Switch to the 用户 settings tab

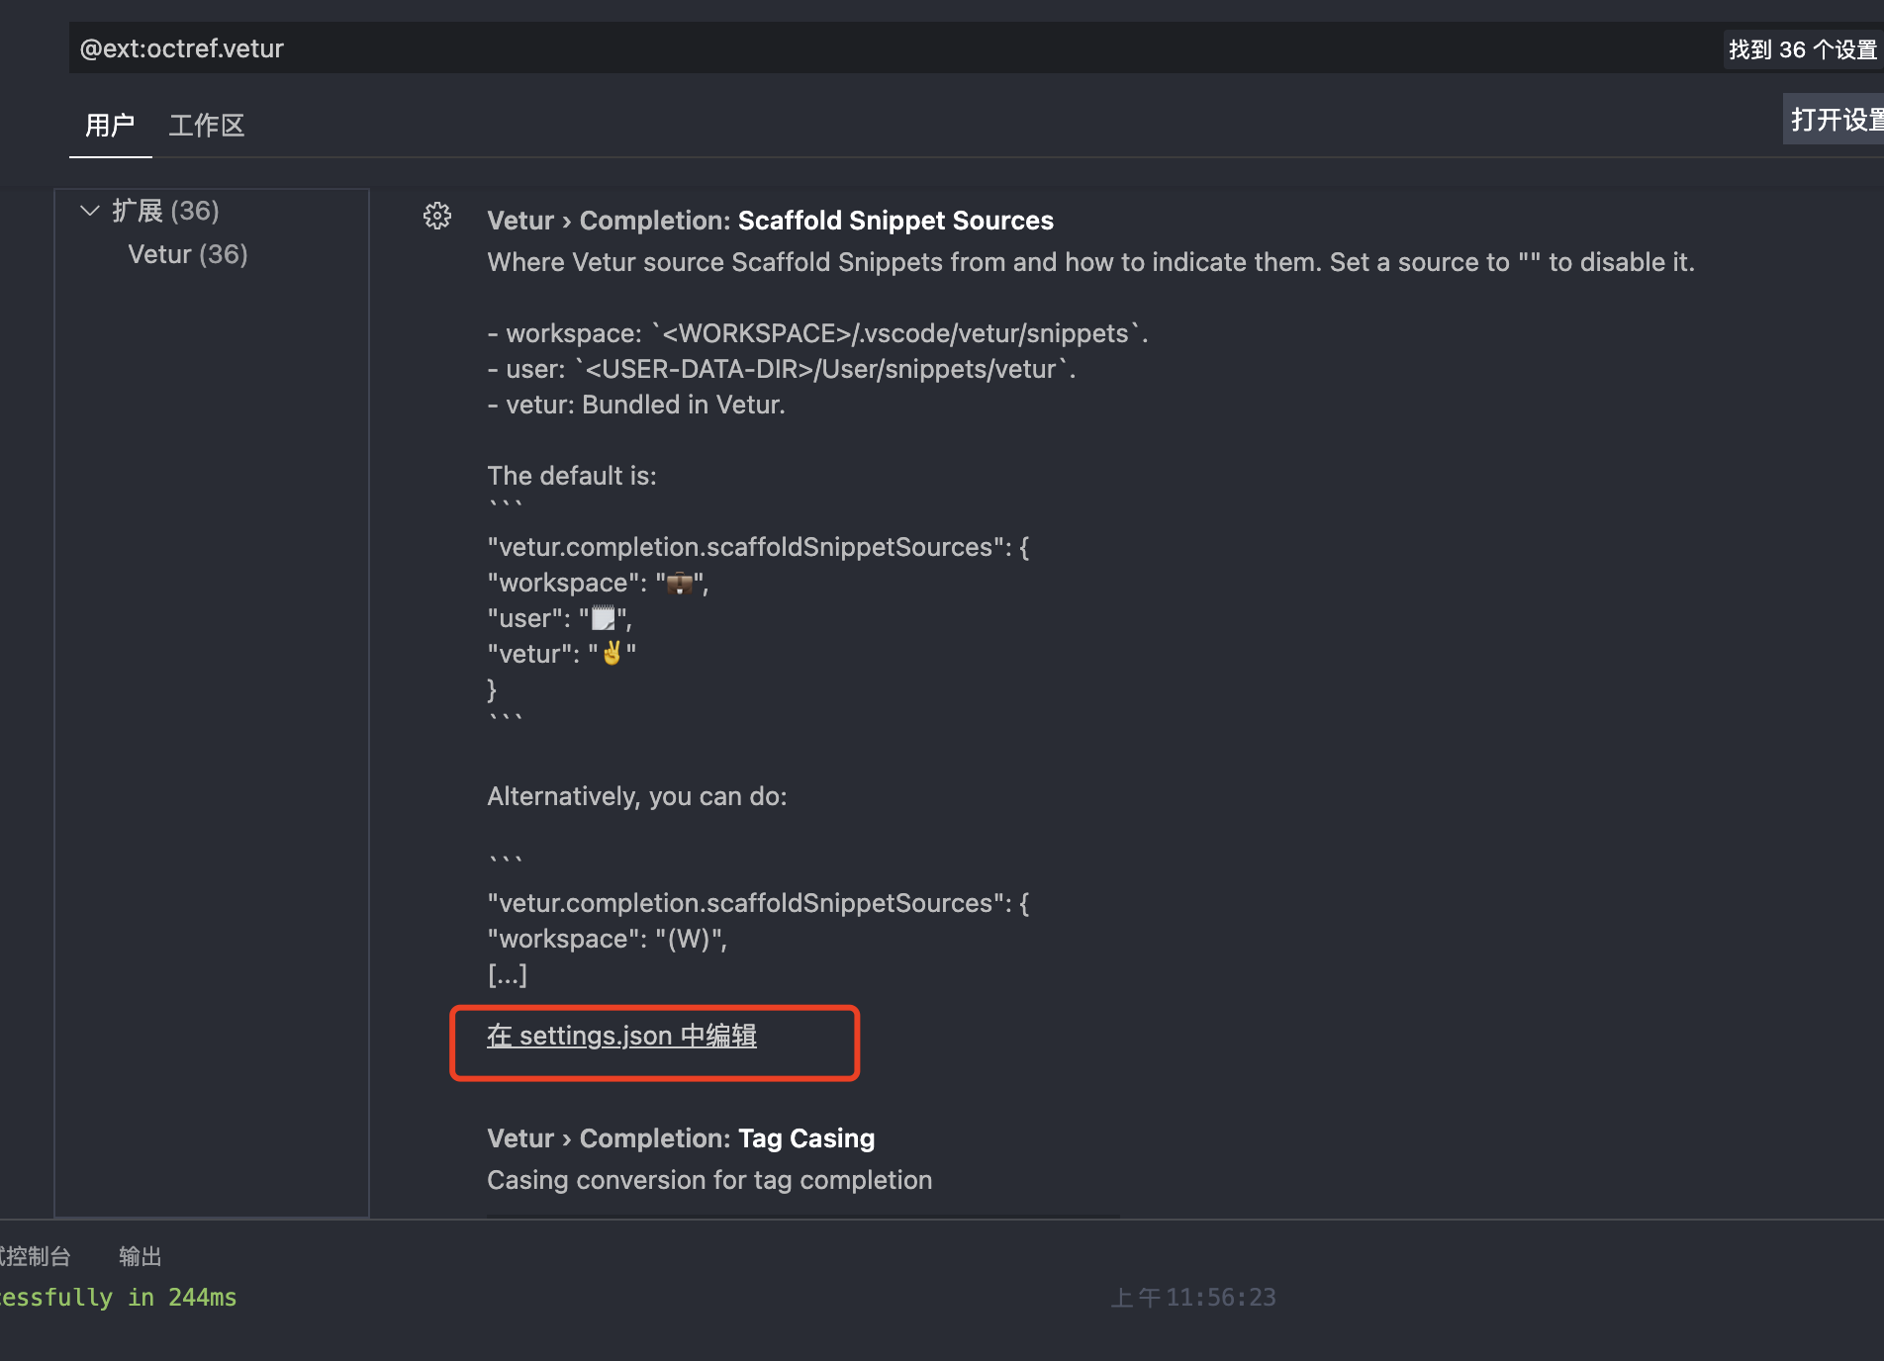[x=110, y=126]
